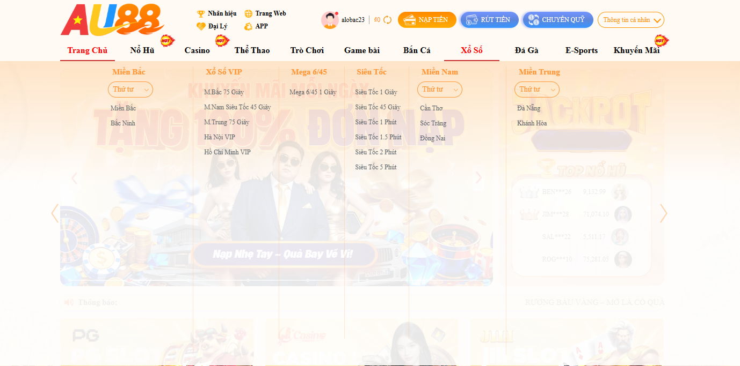
Task: Click the trophy Nhãn hiệu icon
Action: [x=201, y=13]
